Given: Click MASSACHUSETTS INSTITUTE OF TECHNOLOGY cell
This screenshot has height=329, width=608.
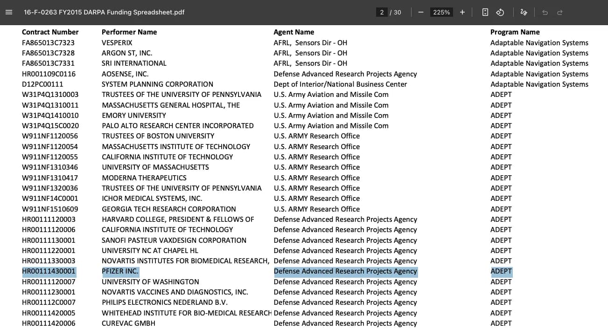Looking at the screenshot, I should tap(176, 147).
